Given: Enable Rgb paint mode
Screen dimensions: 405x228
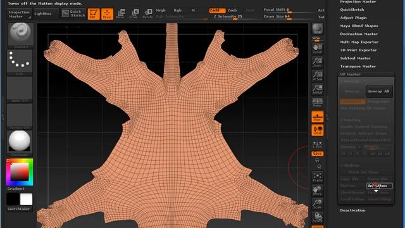Looking at the screenshot, I should coord(177,11).
